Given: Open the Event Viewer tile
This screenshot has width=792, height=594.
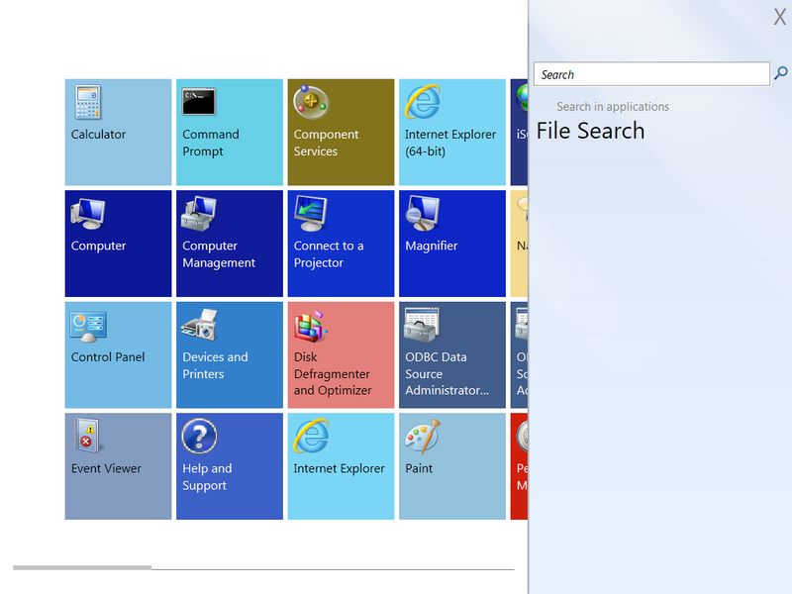Looking at the screenshot, I should (x=118, y=466).
